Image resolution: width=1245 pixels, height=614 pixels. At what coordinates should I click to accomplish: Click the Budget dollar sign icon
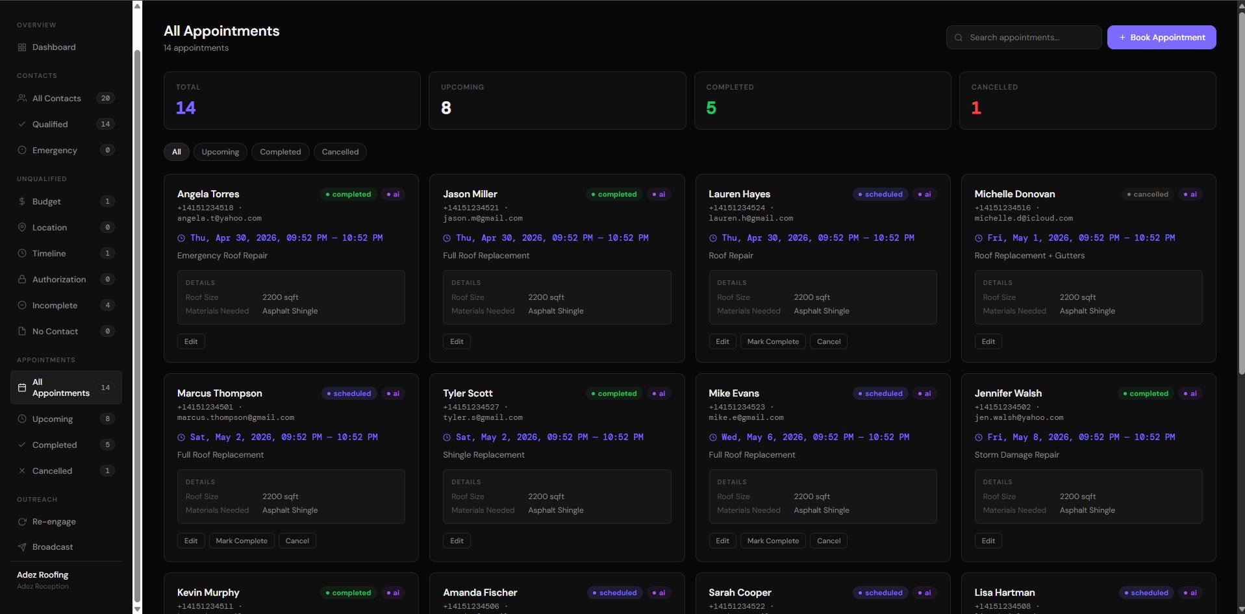click(22, 201)
